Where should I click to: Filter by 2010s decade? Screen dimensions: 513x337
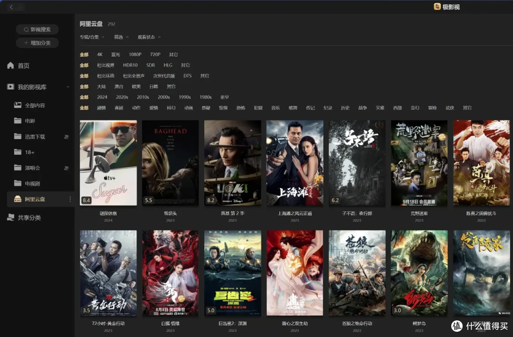[x=142, y=97]
